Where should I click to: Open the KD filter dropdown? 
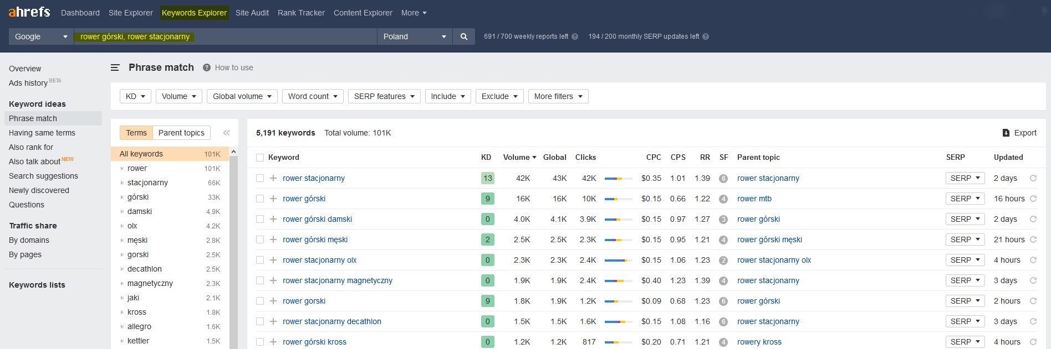135,96
